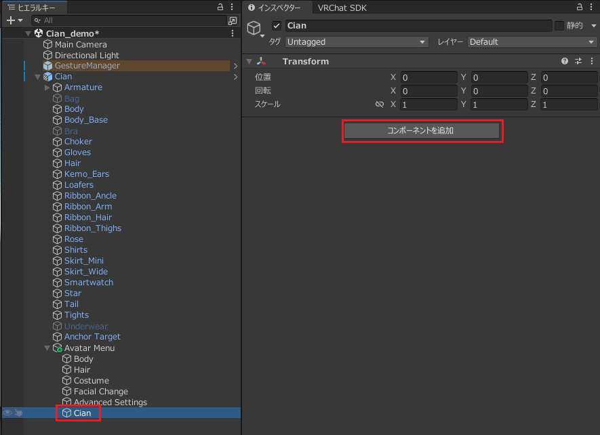
Task: Collapse the Transform component
Action: (x=249, y=61)
